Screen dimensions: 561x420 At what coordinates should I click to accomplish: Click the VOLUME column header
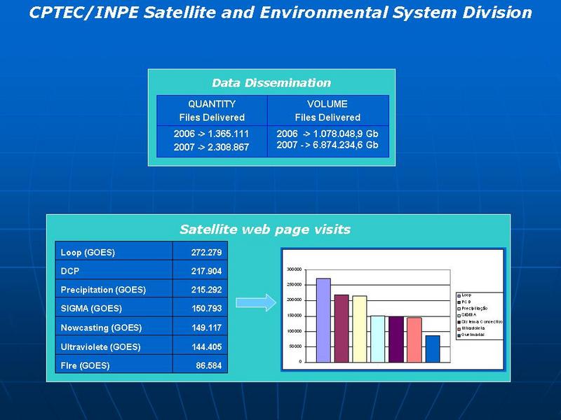click(x=327, y=104)
